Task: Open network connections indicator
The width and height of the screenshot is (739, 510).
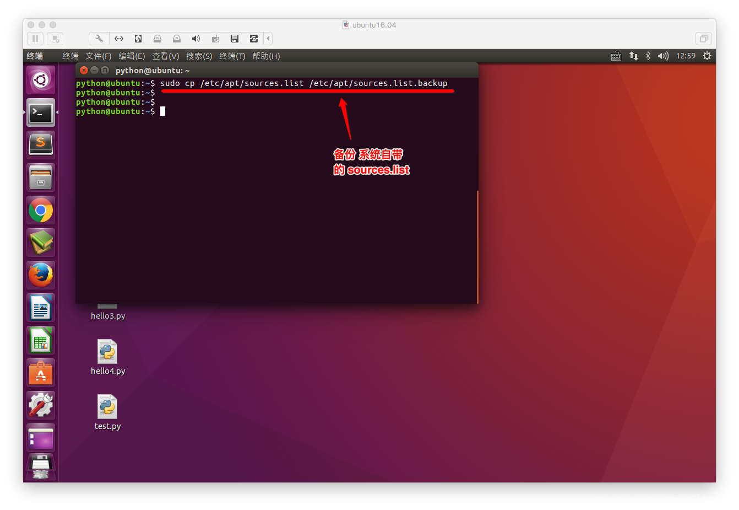Action: tap(634, 56)
